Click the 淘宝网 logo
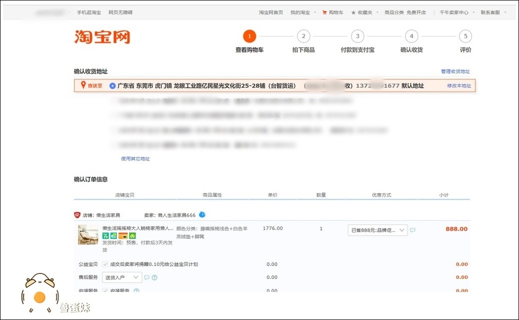This screenshot has width=519, height=320. tap(102, 36)
